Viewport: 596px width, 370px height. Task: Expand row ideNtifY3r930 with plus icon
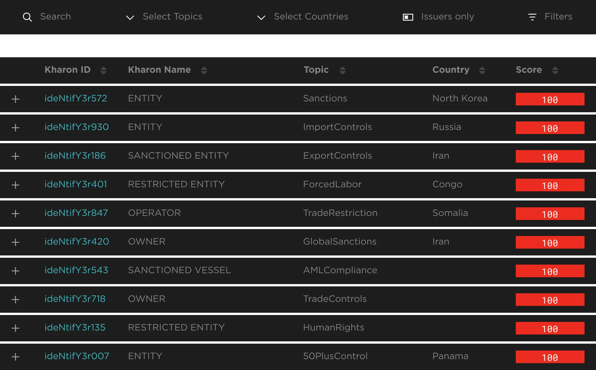(x=15, y=128)
